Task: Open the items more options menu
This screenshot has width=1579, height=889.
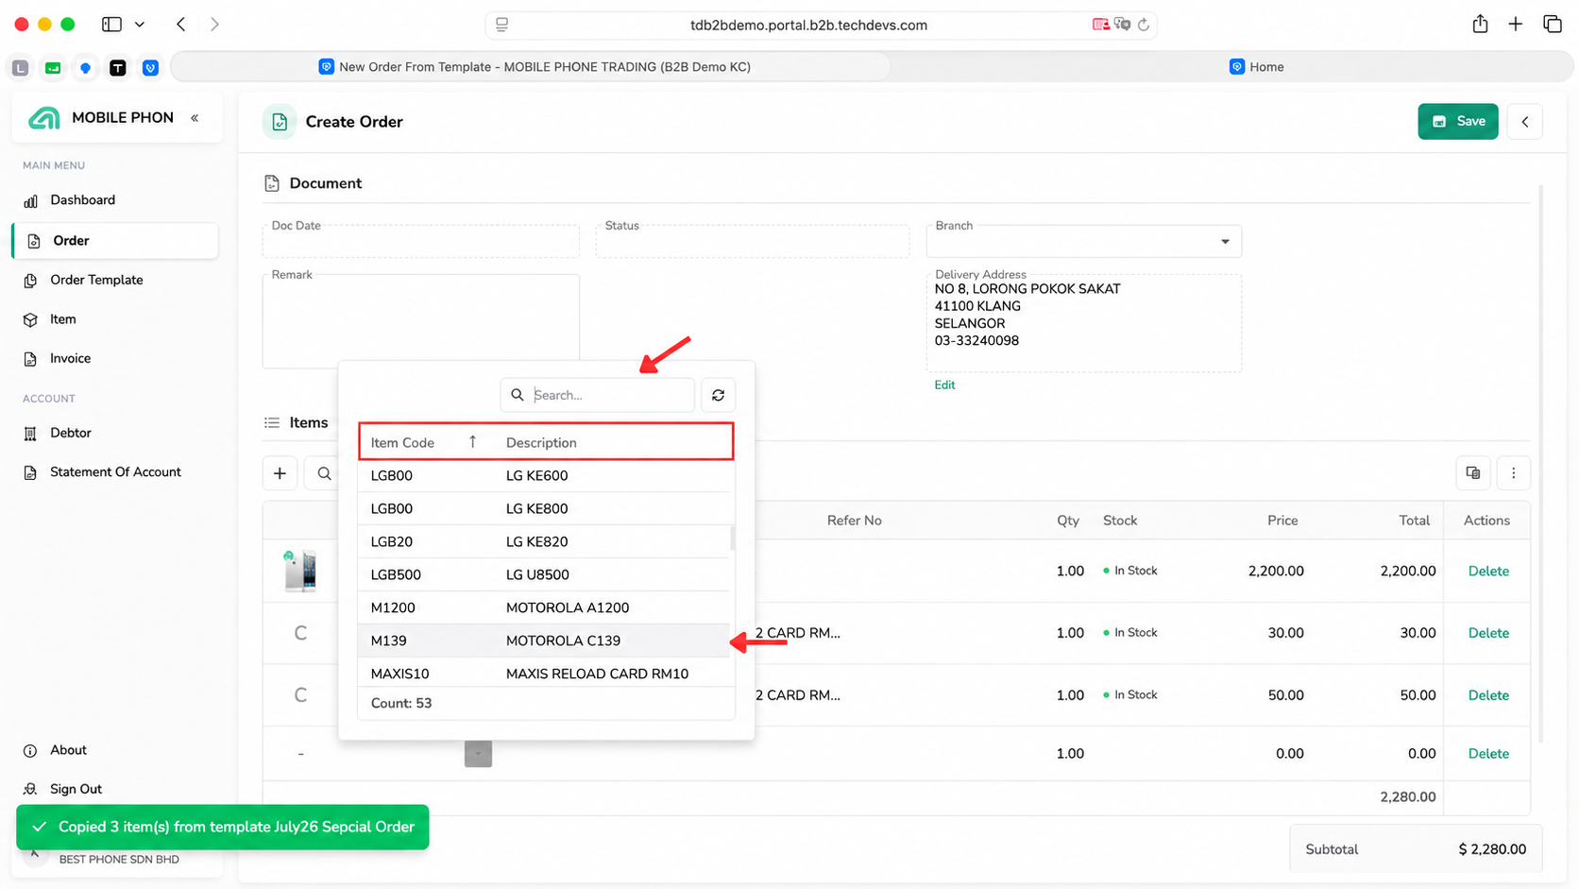Action: tap(1513, 473)
